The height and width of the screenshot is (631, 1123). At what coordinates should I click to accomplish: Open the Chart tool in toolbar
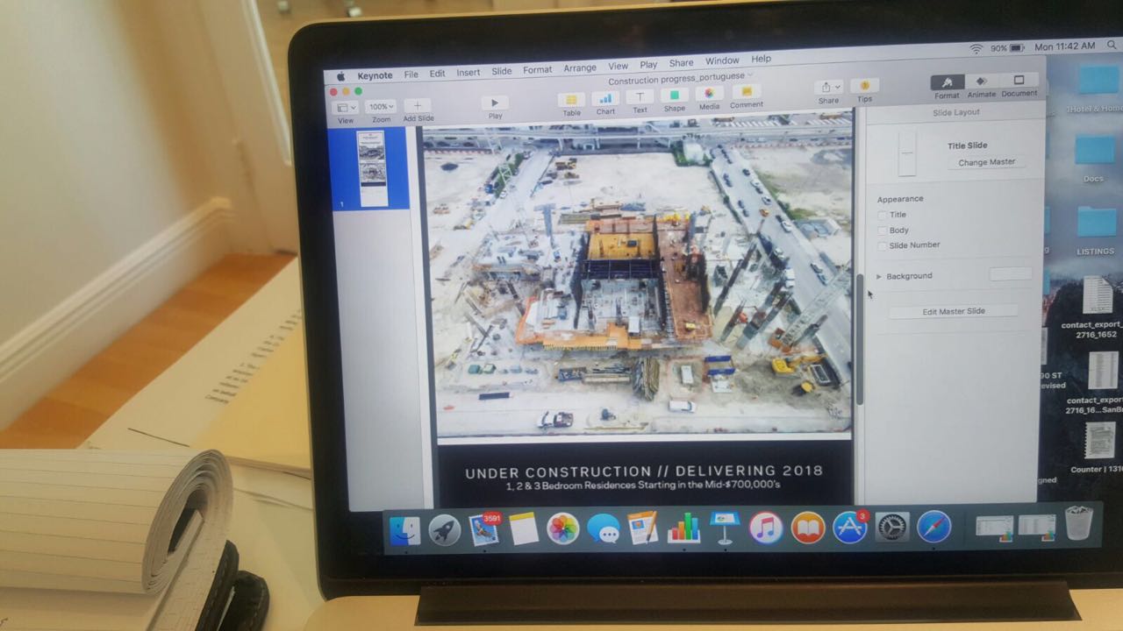(605, 98)
